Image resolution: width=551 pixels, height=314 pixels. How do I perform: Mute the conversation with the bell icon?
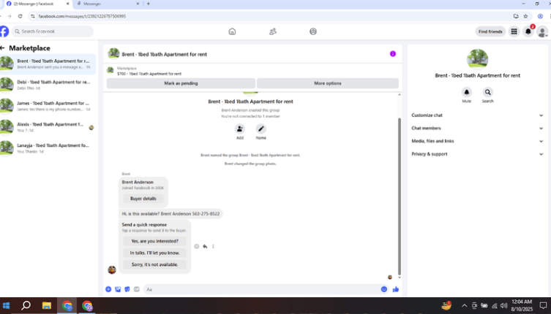point(466,92)
